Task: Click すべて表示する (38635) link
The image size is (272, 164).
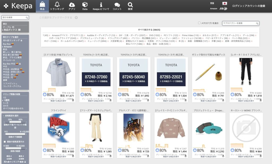Action: coord(149,30)
